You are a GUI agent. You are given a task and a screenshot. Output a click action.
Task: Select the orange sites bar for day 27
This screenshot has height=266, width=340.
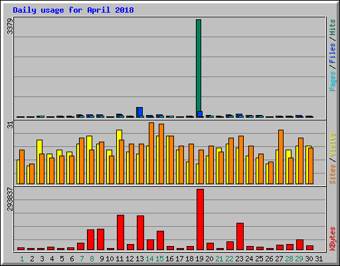click(x=281, y=157)
